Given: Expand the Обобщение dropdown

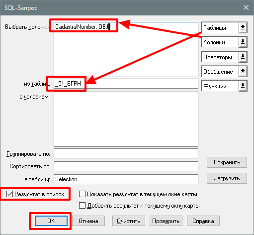Looking at the screenshot, I should [x=243, y=71].
